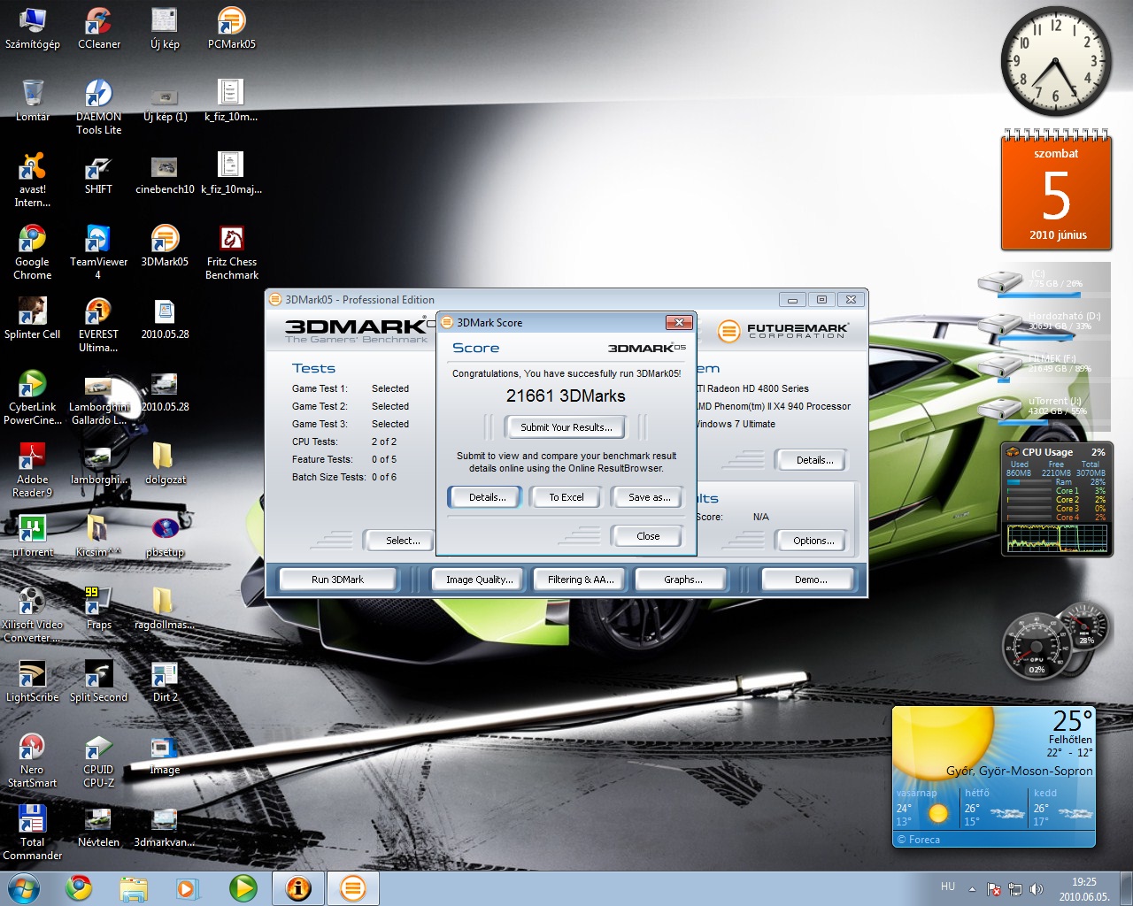Click Windows Start orb

tap(24, 887)
